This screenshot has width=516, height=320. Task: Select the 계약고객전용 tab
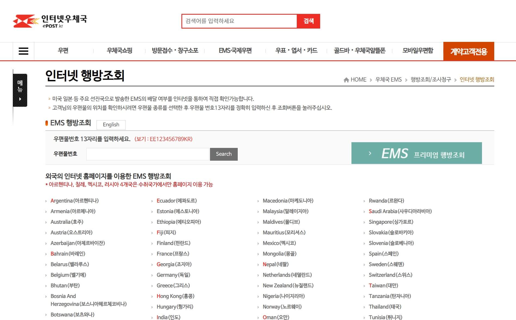[469, 51]
